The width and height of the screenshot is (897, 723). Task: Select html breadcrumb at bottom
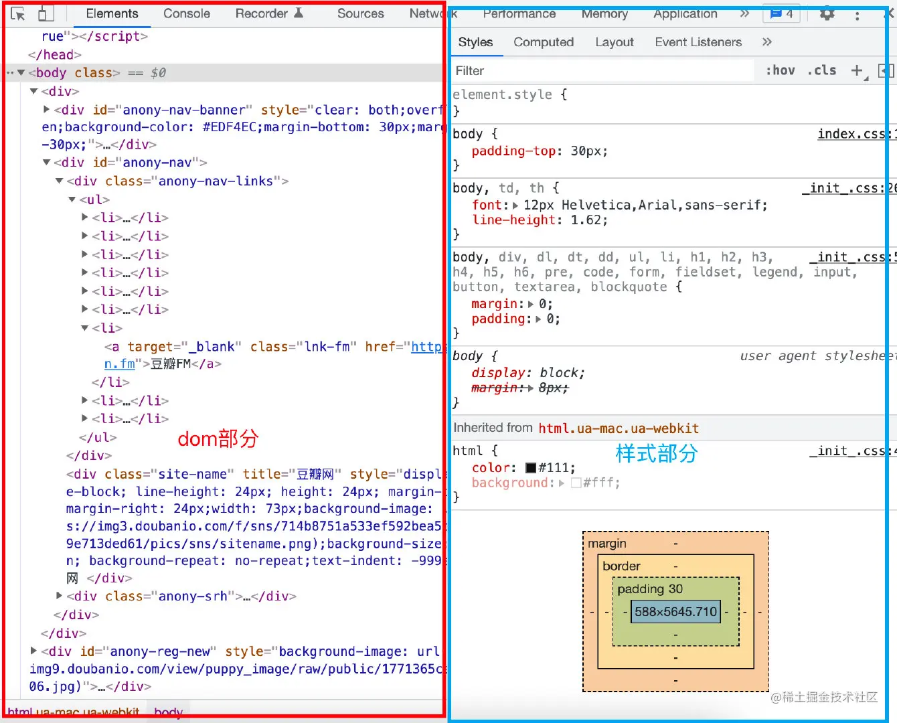(x=74, y=712)
